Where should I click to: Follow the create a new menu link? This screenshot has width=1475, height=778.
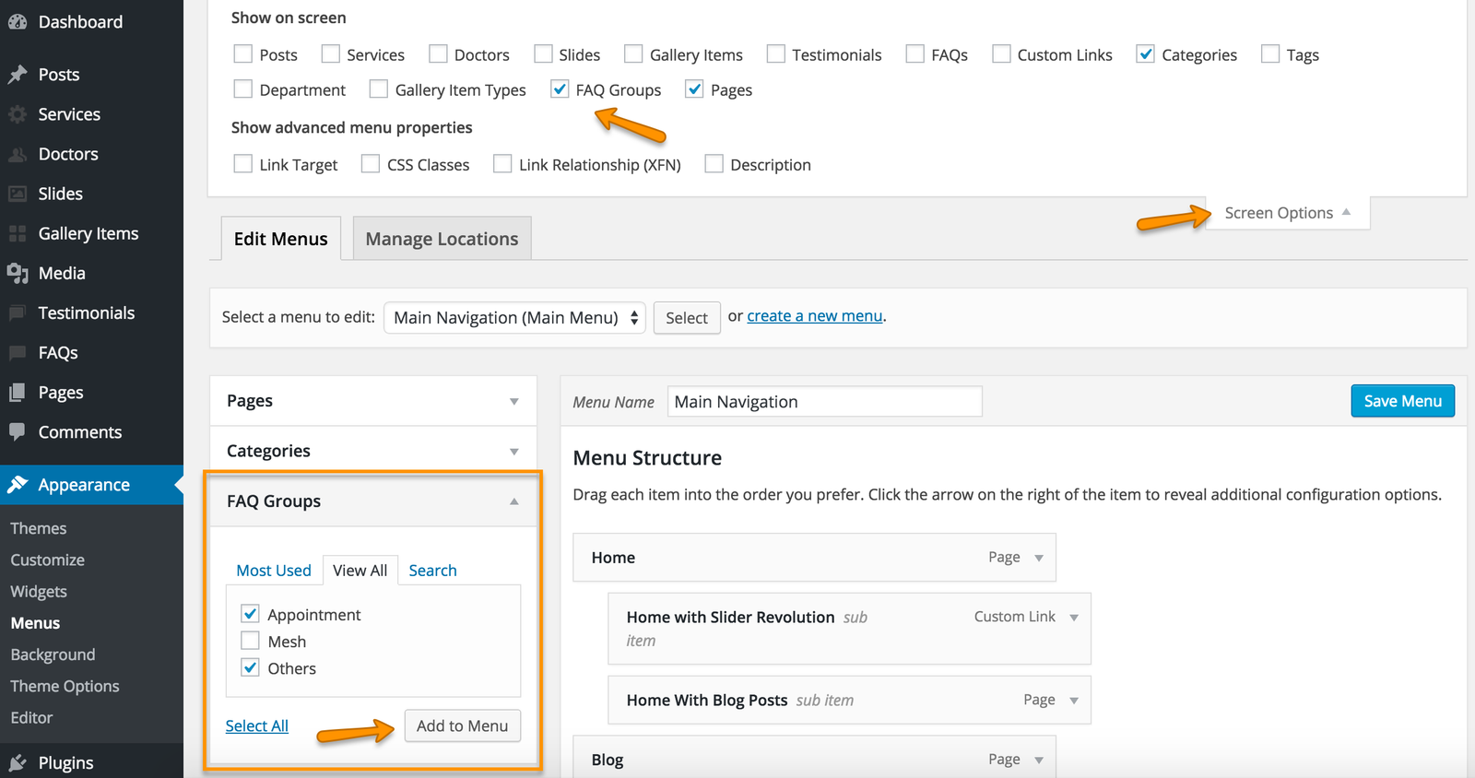(815, 316)
